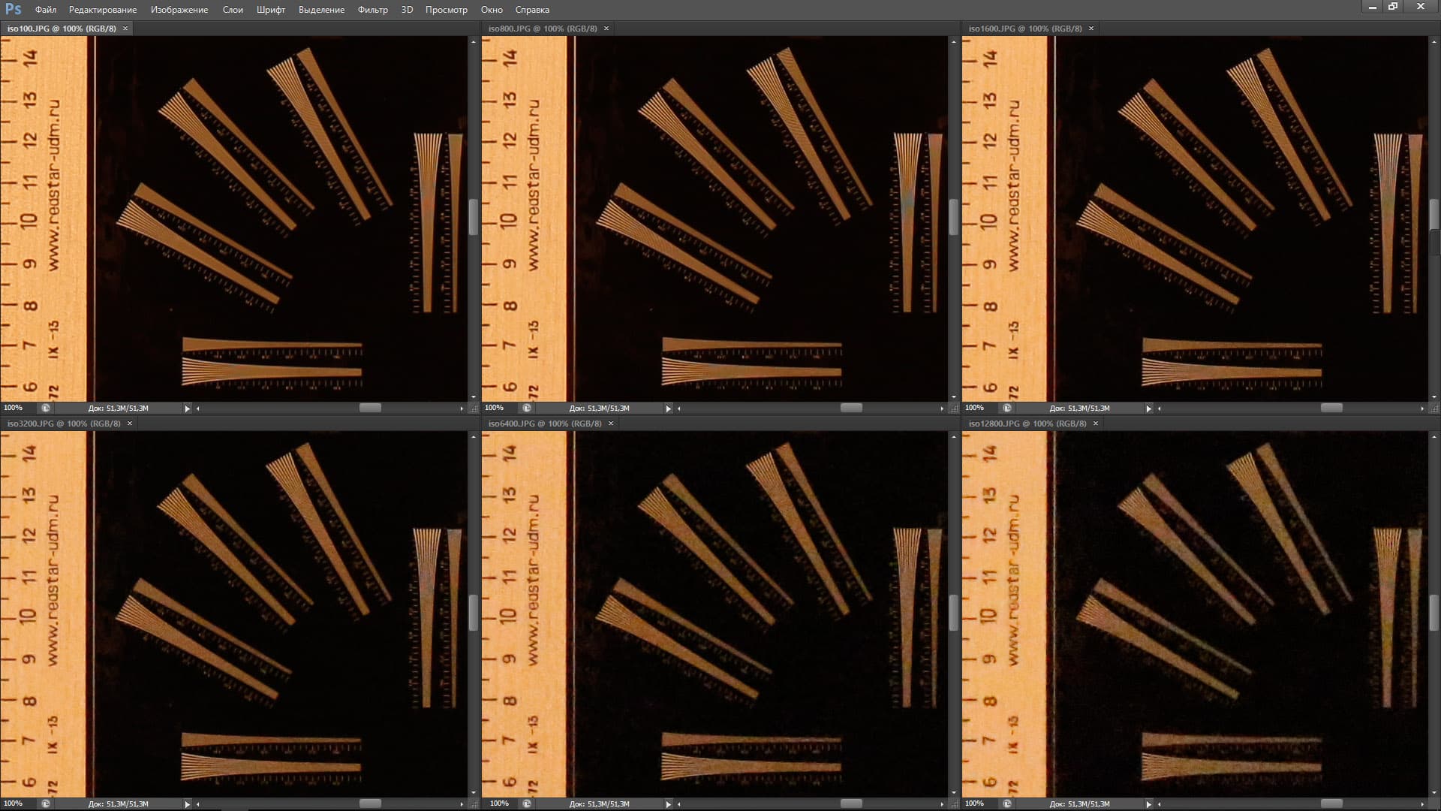
Task: Click status icon in iso100.JPG bottom bar
Action: [x=46, y=408]
